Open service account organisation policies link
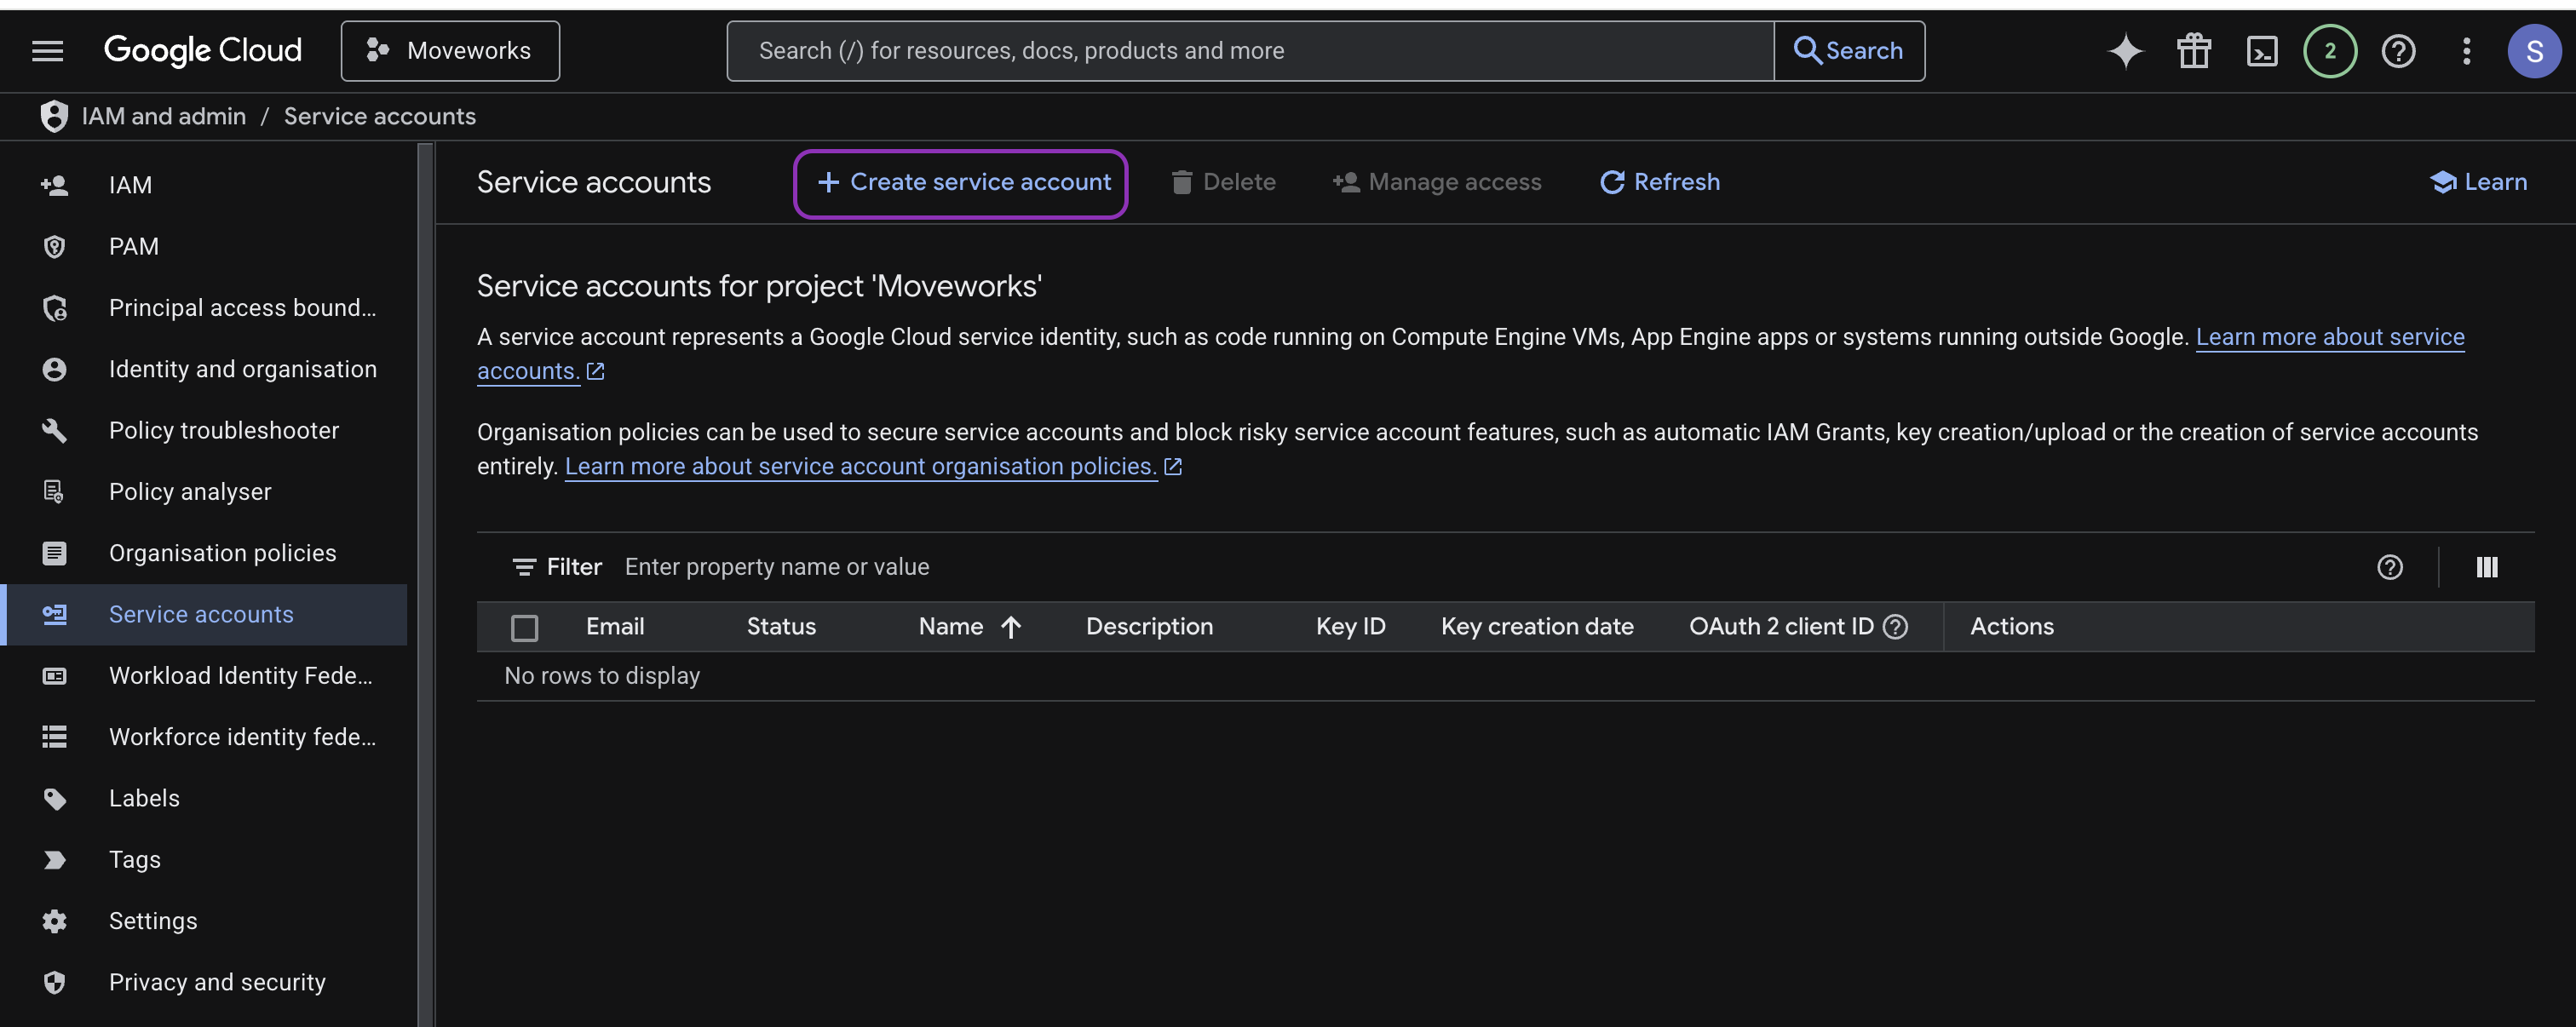 (x=860, y=467)
